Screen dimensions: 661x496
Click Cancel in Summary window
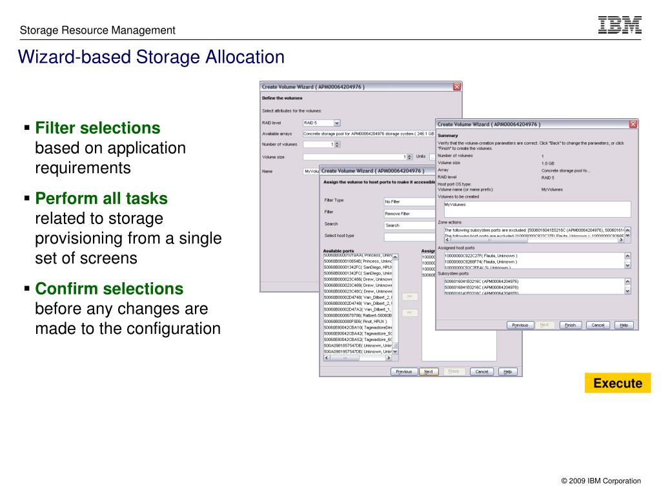pyautogui.click(x=598, y=325)
